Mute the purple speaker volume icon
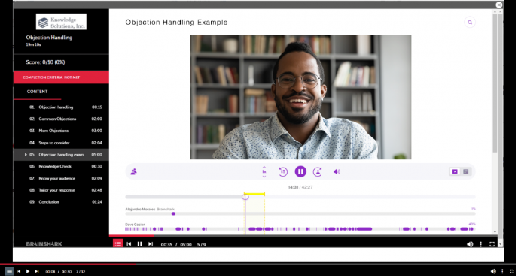The width and height of the screenshot is (518, 278). [337, 171]
